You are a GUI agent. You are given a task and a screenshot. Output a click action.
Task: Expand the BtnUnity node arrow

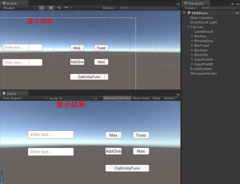[x=192, y=55]
